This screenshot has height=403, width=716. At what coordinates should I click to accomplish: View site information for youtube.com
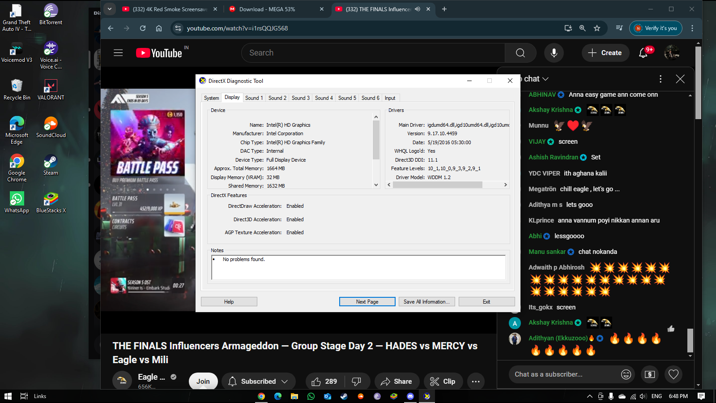click(x=178, y=28)
